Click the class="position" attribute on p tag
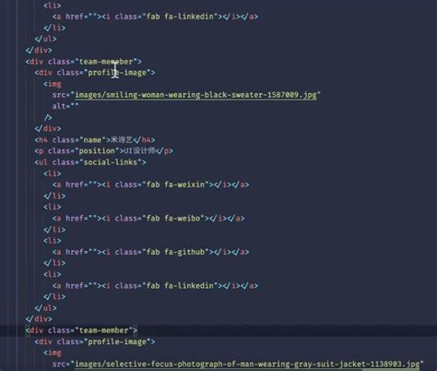 click(83, 151)
